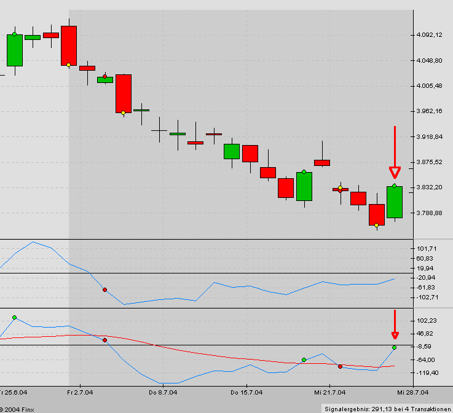Select the green signal dot on the last candle
The width and height of the screenshot is (453, 413).
point(394,186)
